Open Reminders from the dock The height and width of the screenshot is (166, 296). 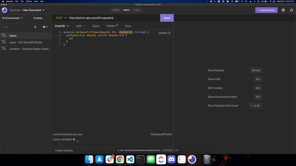182,160
